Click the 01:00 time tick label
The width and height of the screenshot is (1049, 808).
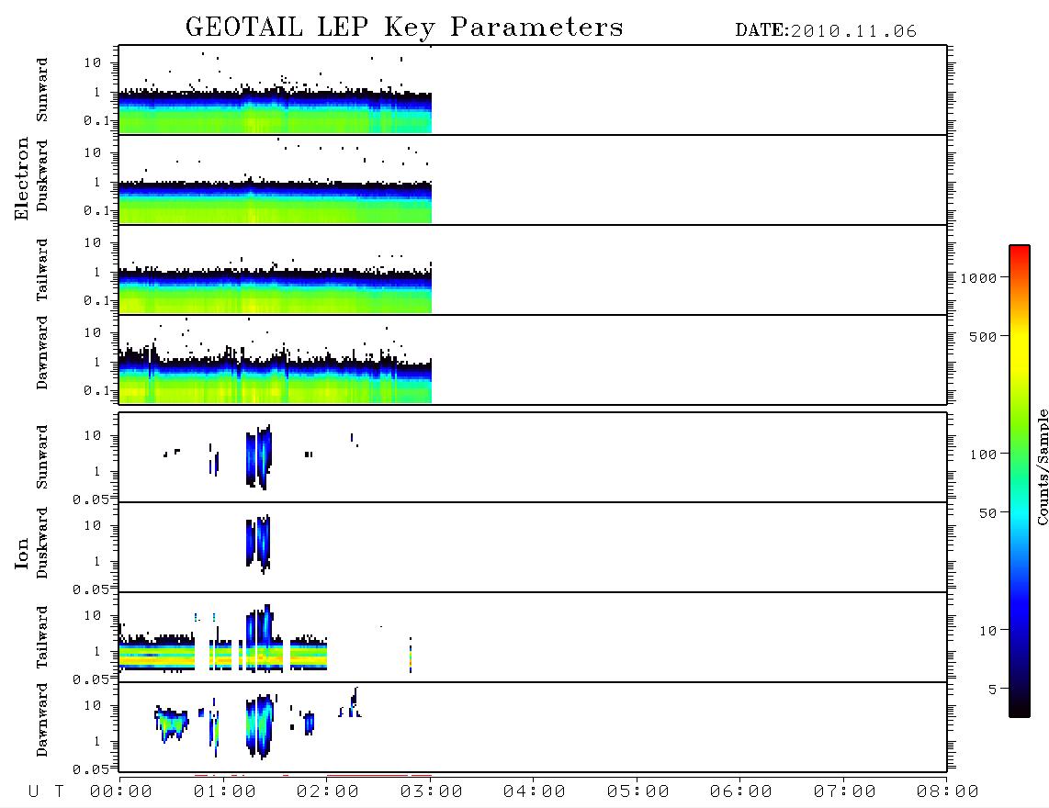click(x=225, y=792)
